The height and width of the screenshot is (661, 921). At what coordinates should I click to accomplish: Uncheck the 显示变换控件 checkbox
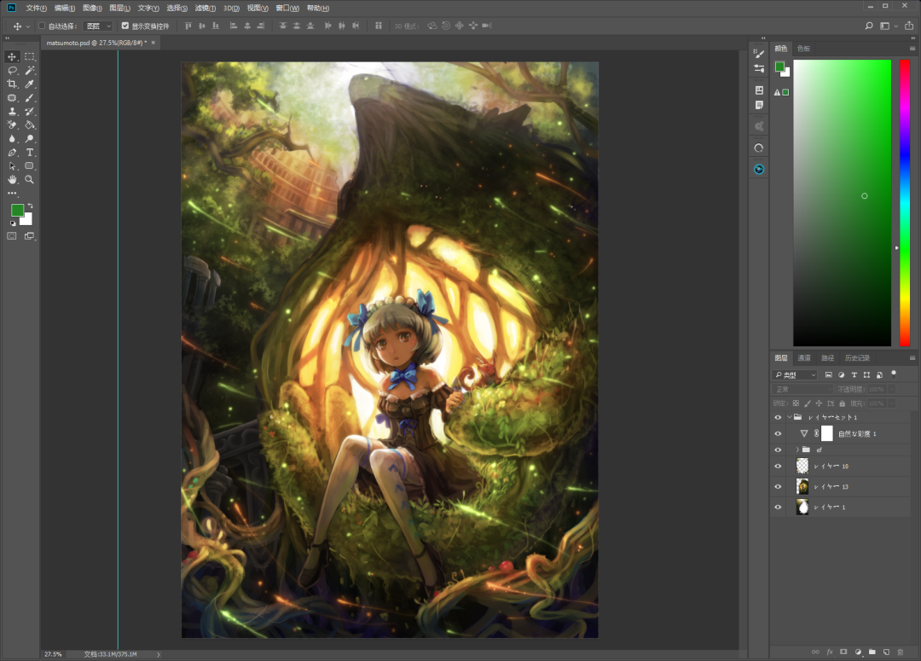click(125, 26)
